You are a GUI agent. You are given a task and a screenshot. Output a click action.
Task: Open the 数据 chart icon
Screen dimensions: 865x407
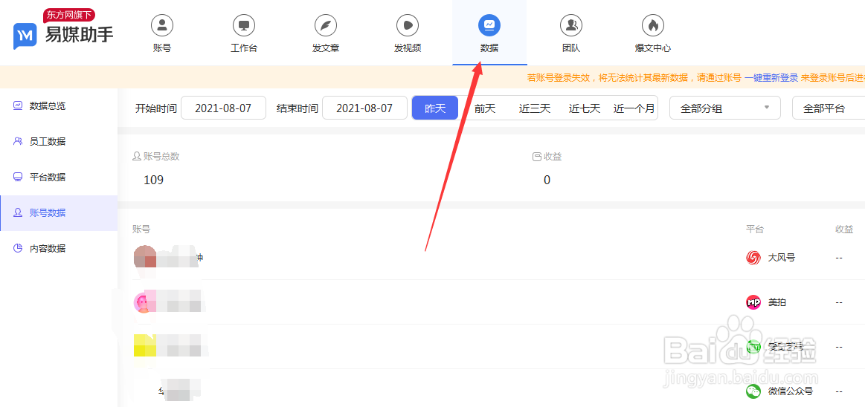(489, 25)
